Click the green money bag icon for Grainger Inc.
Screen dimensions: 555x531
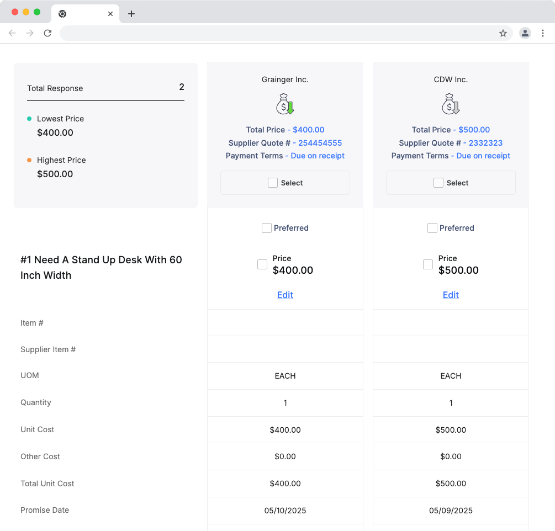tap(285, 104)
